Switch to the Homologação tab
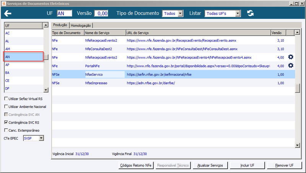The image size is (306, 173). pyautogui.click(x=81, y=25)
